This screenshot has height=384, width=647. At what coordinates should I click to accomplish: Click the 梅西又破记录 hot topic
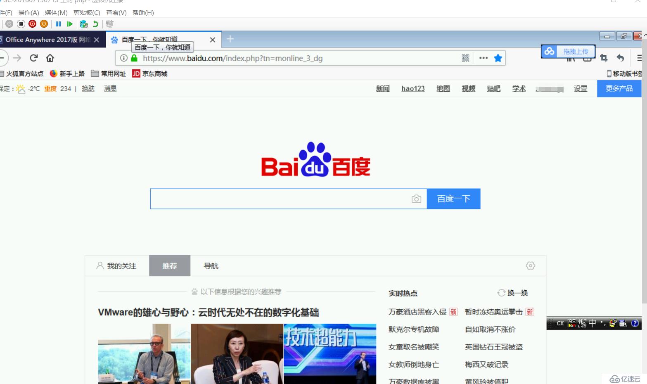click(486, 365)
